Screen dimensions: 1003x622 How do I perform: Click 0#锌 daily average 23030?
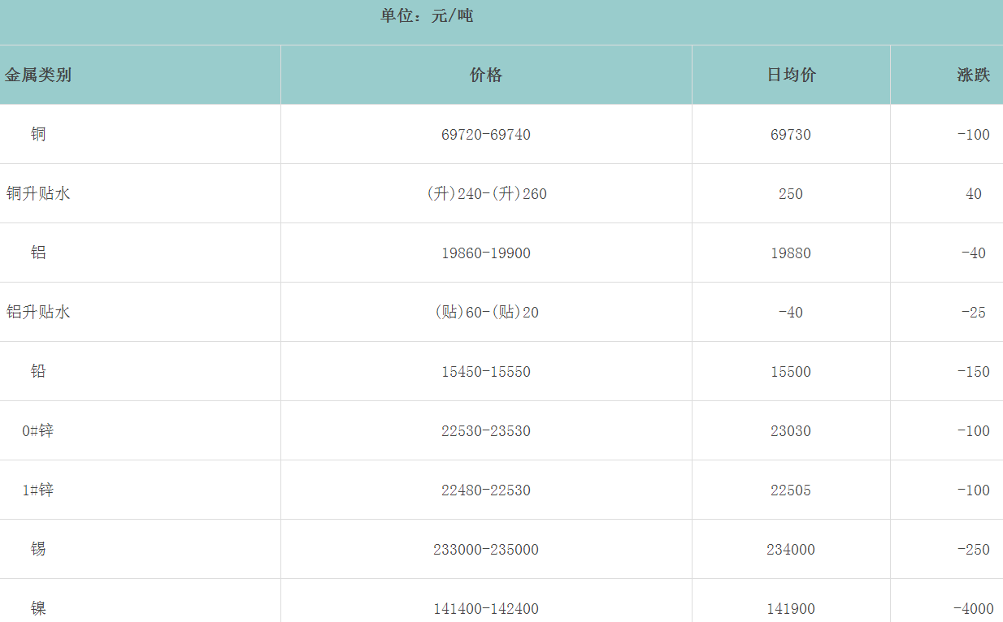791,431
